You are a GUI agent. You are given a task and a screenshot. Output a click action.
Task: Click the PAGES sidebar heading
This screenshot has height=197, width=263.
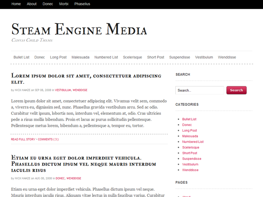pos(182,182)
